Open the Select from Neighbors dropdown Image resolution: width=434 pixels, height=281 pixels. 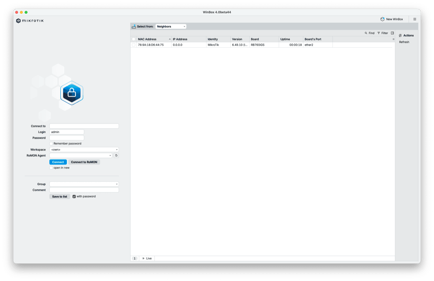pos(171,26)
